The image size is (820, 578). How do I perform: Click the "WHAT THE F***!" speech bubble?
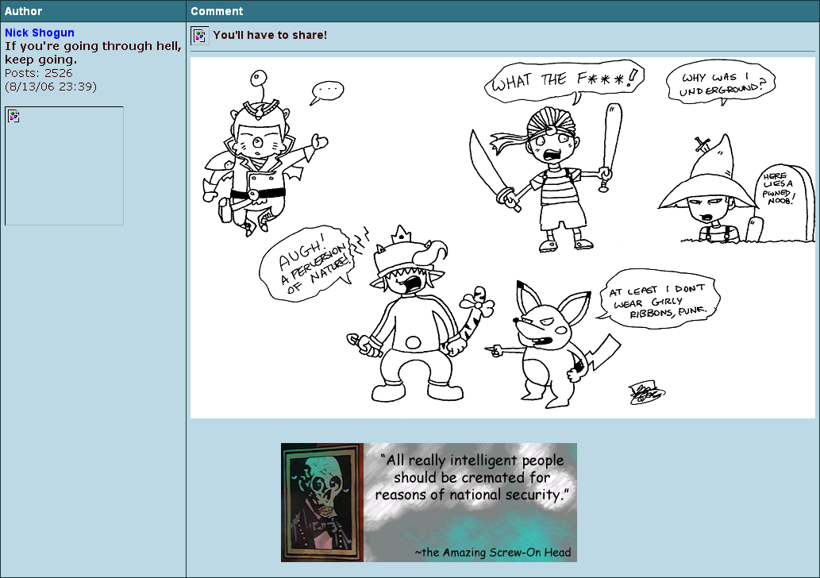tap(564, 81)
